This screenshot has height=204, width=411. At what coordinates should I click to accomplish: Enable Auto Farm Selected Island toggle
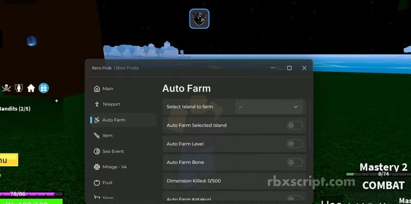tap(294, 125)
